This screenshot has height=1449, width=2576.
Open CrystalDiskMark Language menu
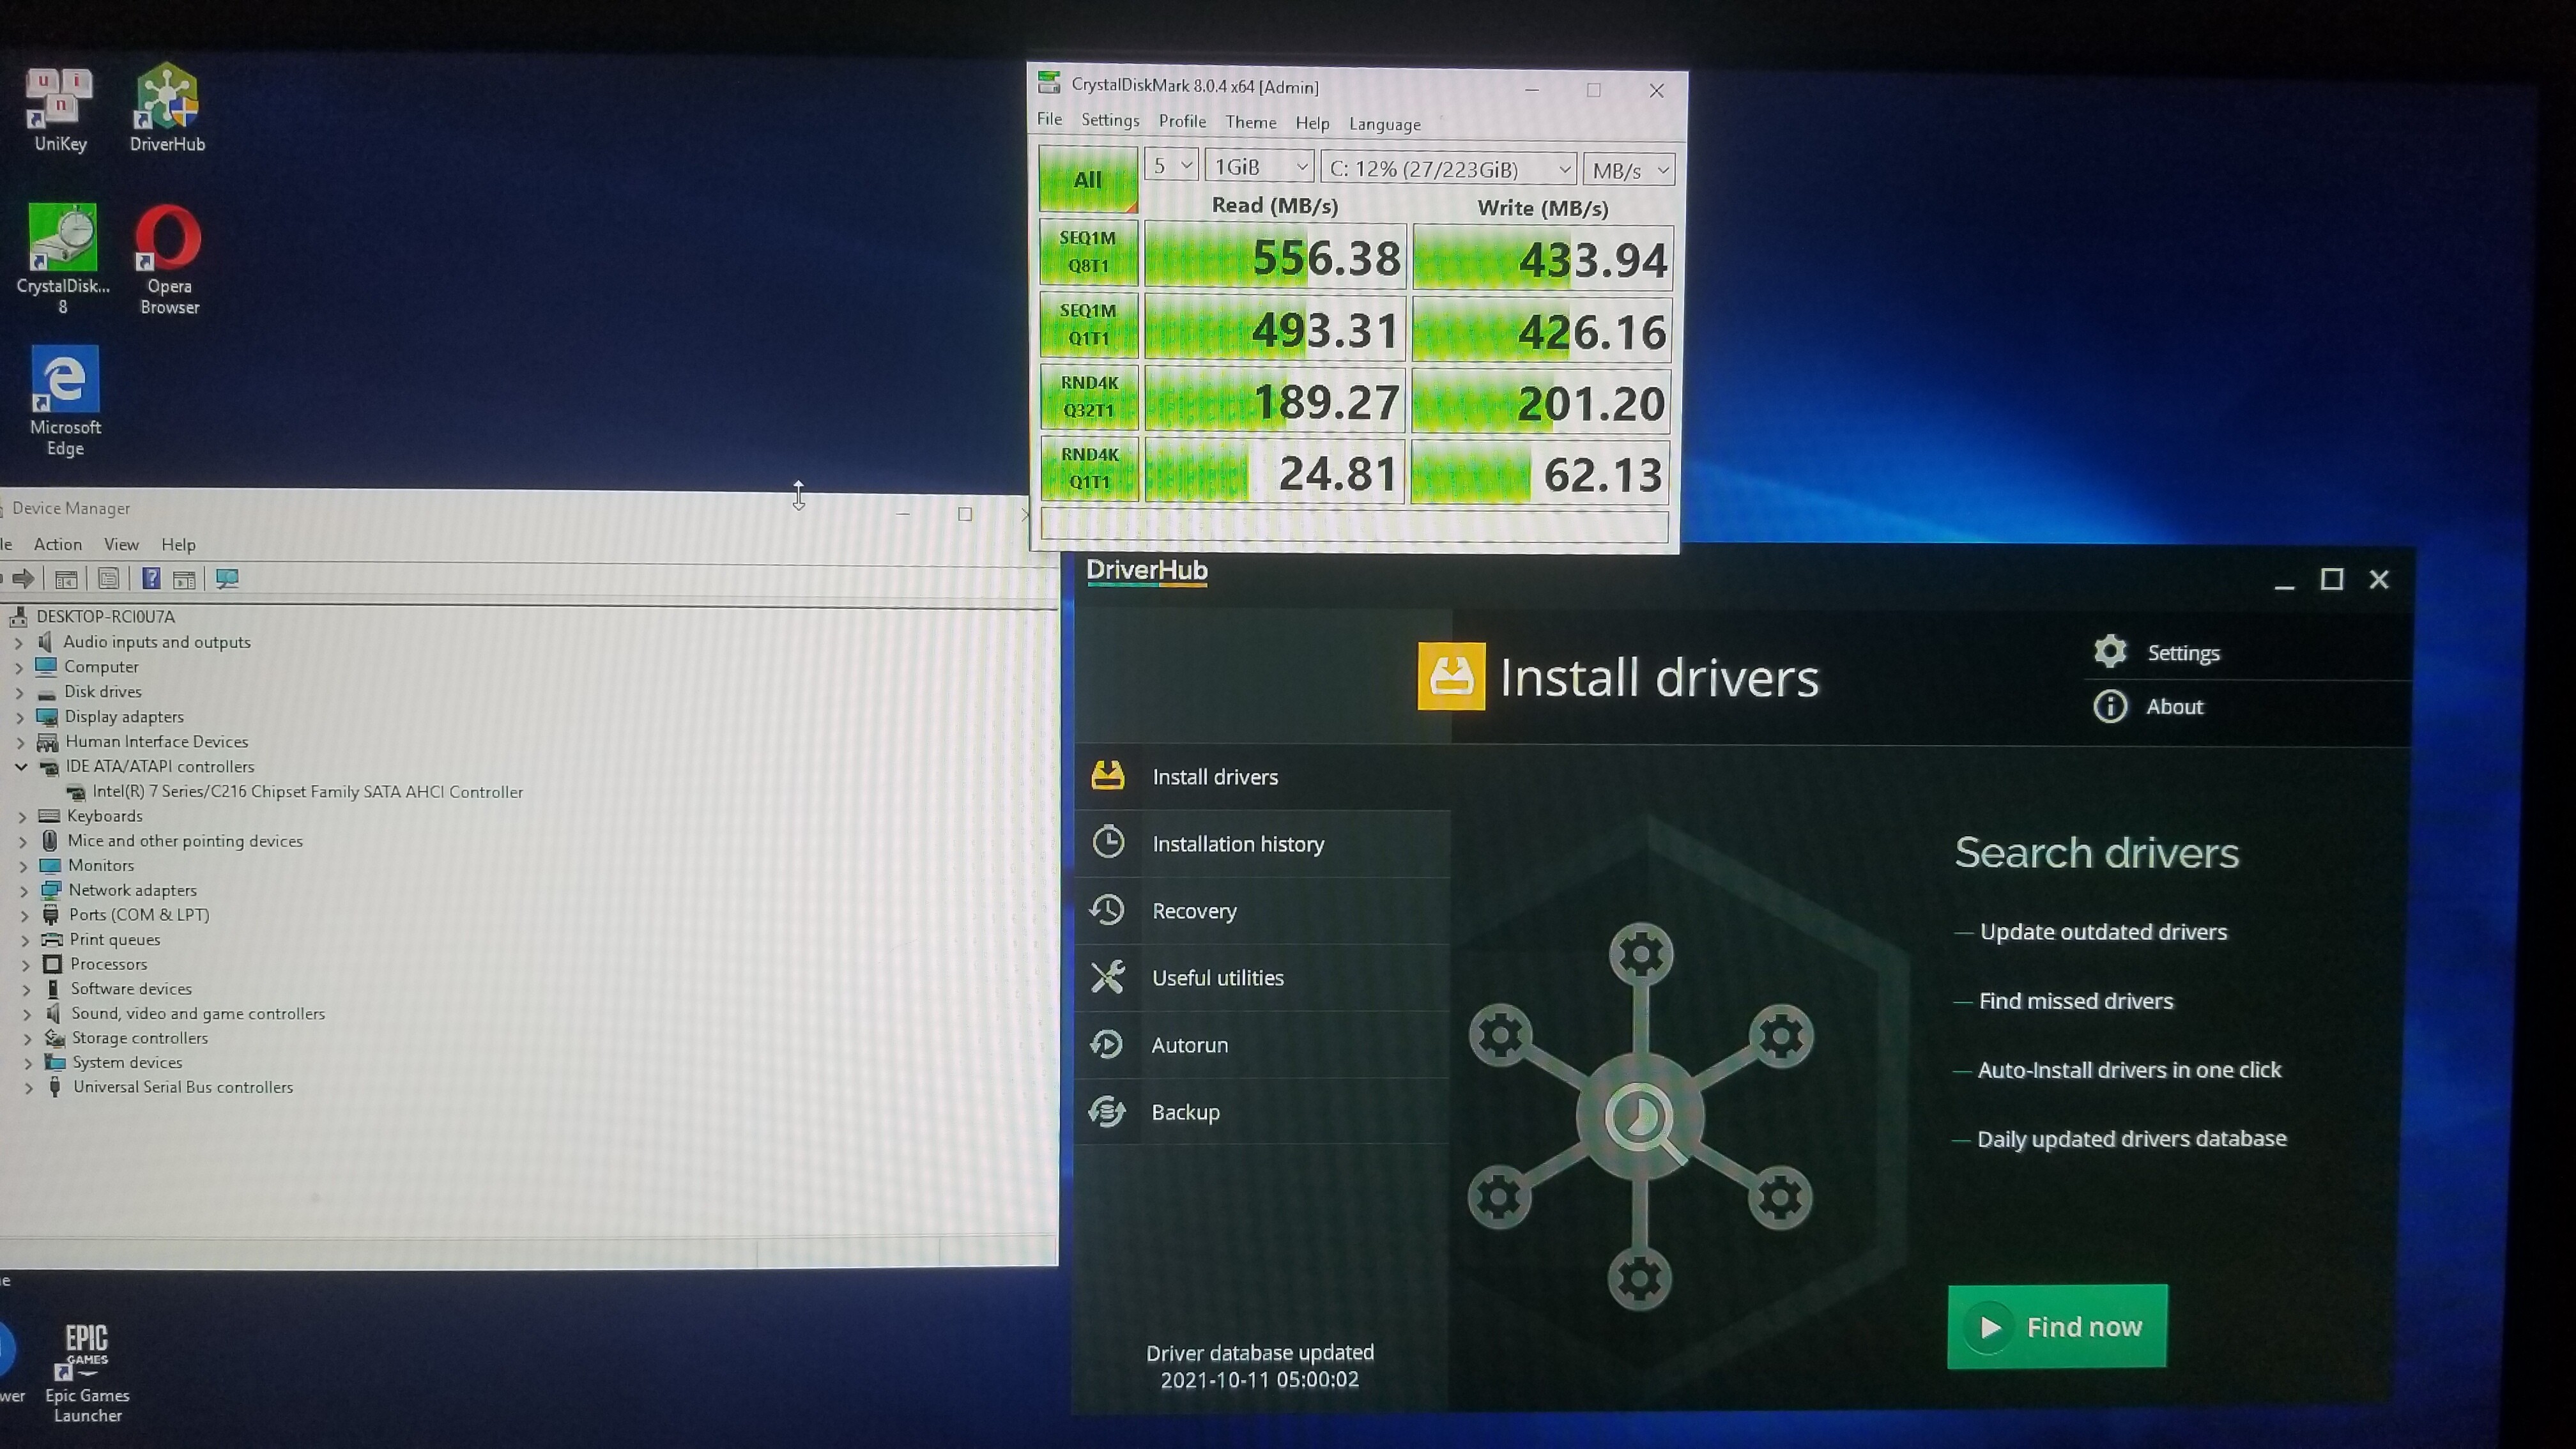pos(1384,124)
